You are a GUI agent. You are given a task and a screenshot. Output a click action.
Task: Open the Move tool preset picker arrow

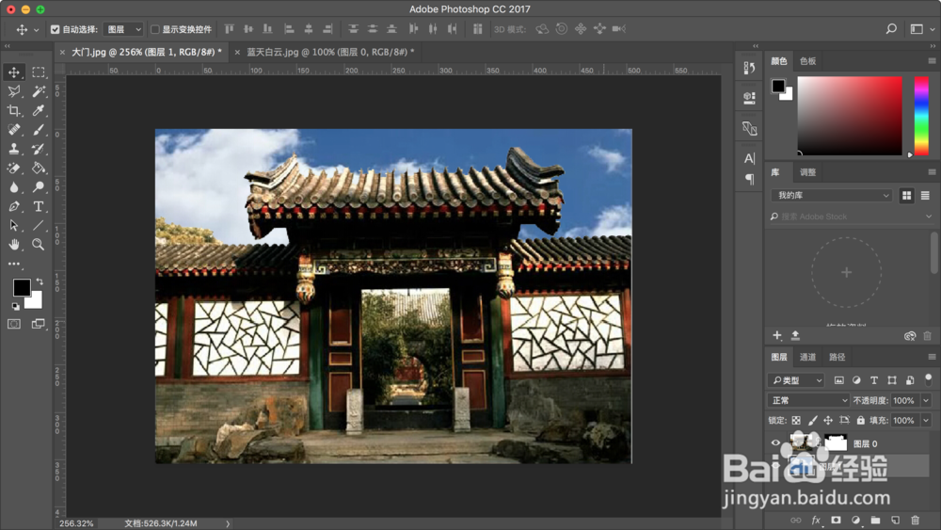(36, 29)
